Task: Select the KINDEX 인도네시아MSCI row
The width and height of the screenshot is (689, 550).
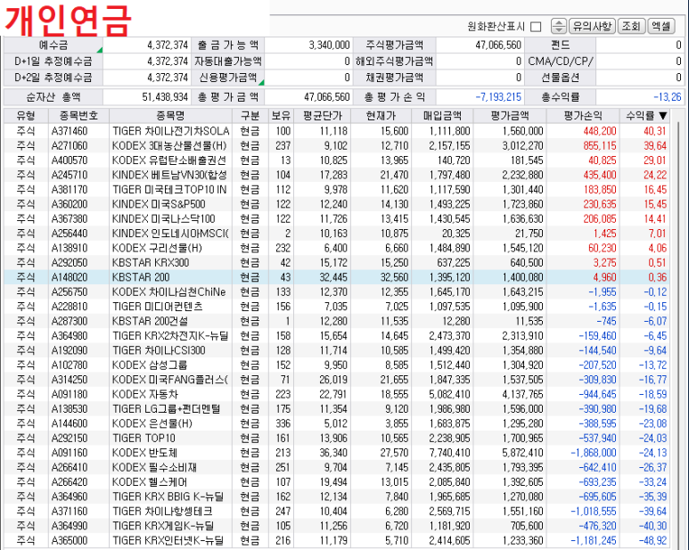Action: point(337,234)
